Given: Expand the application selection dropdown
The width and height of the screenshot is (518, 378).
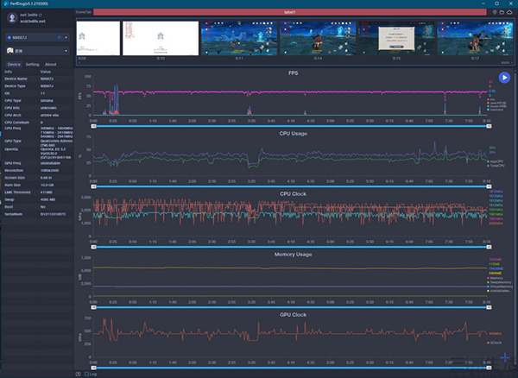Looking at the screenshot, I should (x=67, y=52).
